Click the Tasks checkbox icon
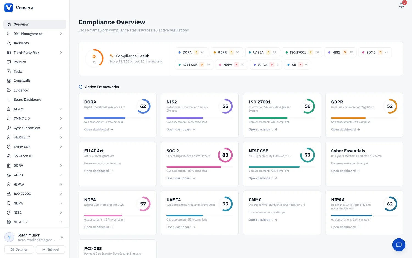This screenshot has width=412, height=258. (9, 72)
